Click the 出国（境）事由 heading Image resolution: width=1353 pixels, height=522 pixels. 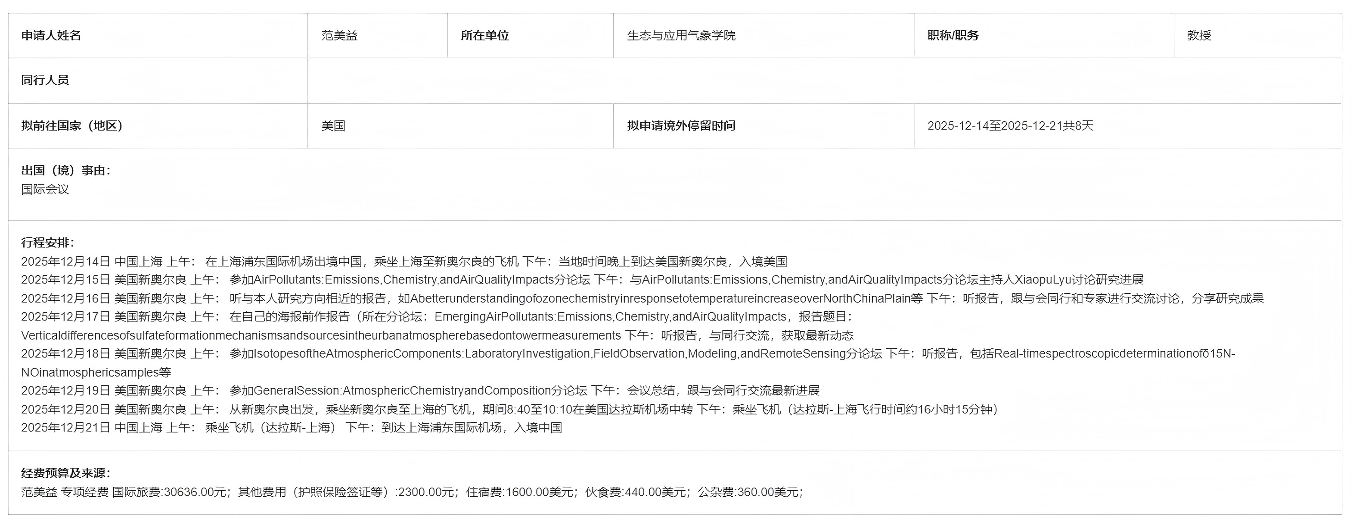pos(65,170)
